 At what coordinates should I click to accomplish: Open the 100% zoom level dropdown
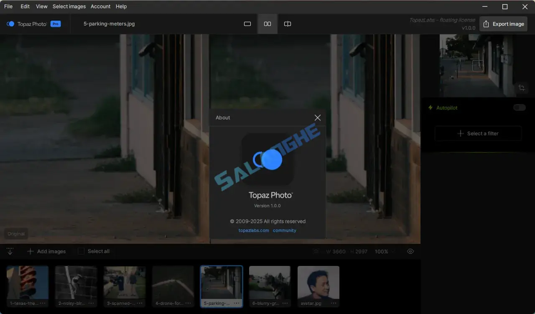coord(384,251)
